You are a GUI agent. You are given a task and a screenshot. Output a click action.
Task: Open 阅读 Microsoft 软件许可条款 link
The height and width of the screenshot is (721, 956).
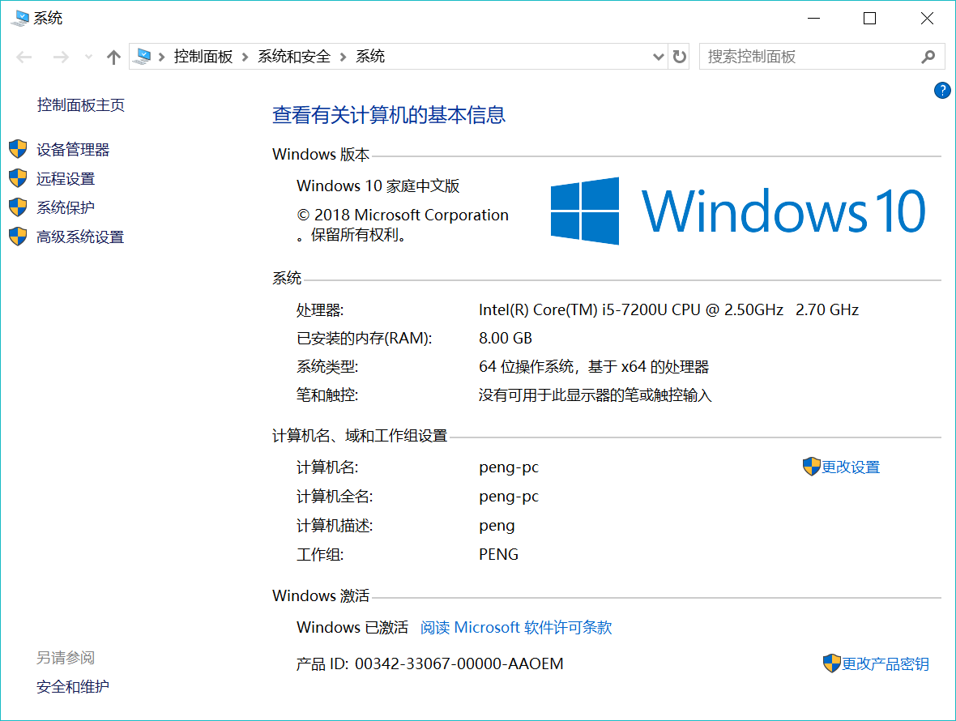click(x=516, y=628)
